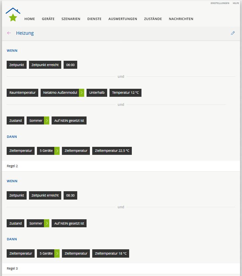
Task: Expand the Netatmo Außenmodul green chevron
Action: click(x=82, y=93)
